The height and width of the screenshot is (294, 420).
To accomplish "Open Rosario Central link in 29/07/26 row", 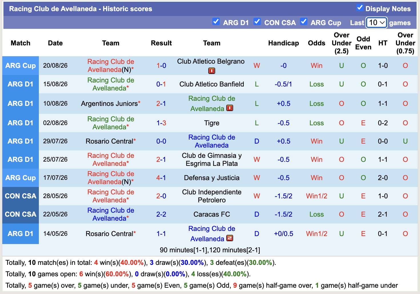I will click(109, 141).
